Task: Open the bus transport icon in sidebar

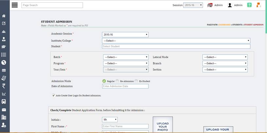Action: click(x=4, y=102)
